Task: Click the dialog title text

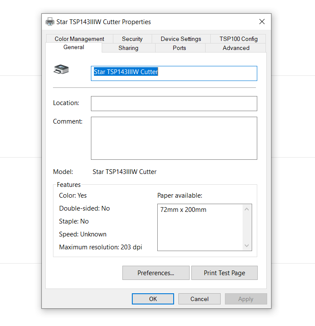Action: point(103,22)
